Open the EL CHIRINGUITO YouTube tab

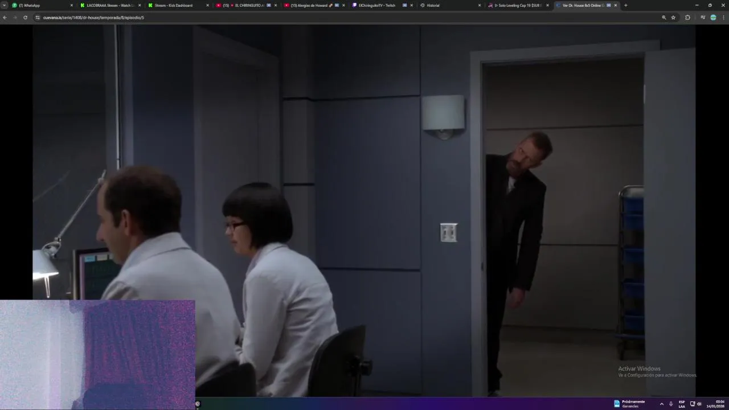pos(246,5)
